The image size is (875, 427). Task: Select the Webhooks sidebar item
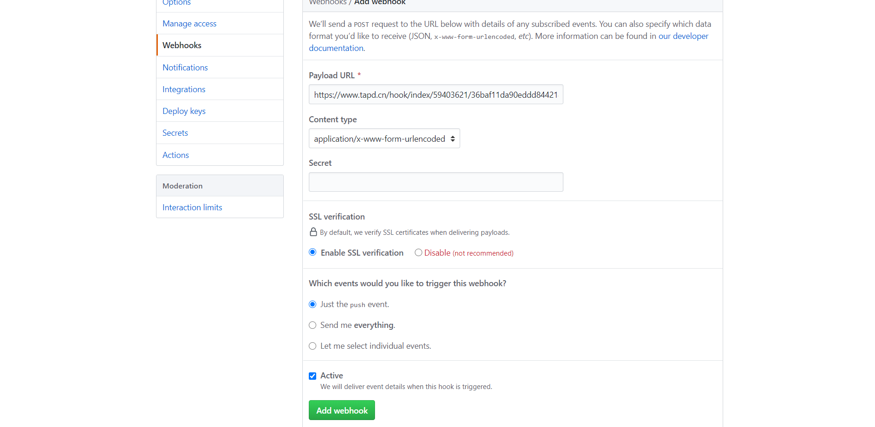coord(181,45)
